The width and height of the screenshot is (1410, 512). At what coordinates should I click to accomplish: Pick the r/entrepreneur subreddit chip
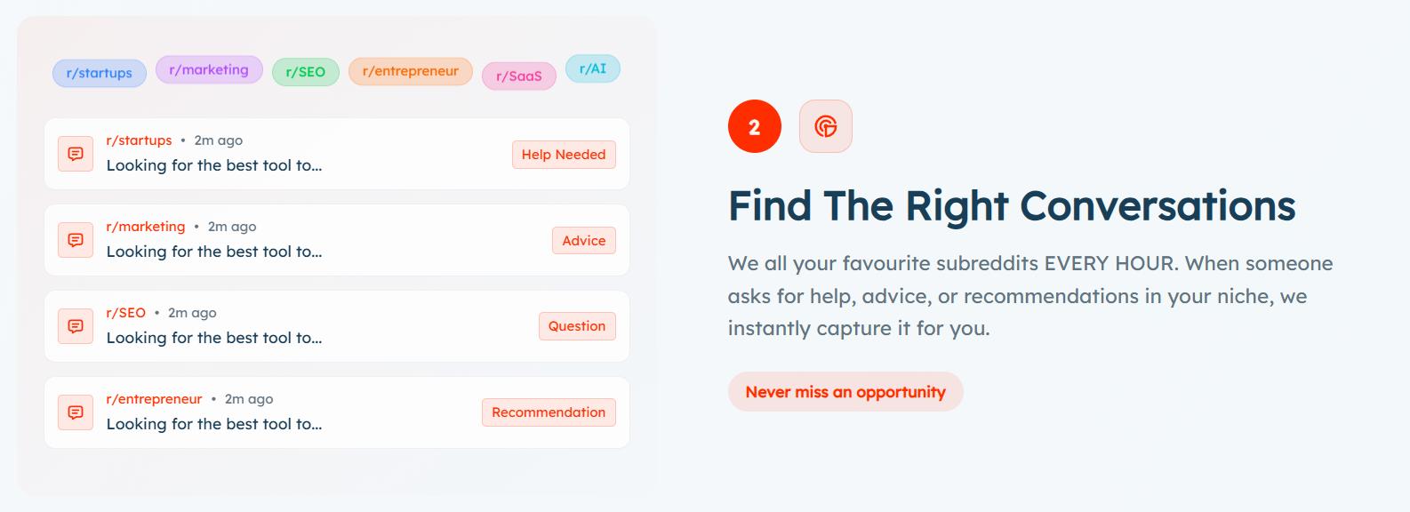[x=411, y=71]
